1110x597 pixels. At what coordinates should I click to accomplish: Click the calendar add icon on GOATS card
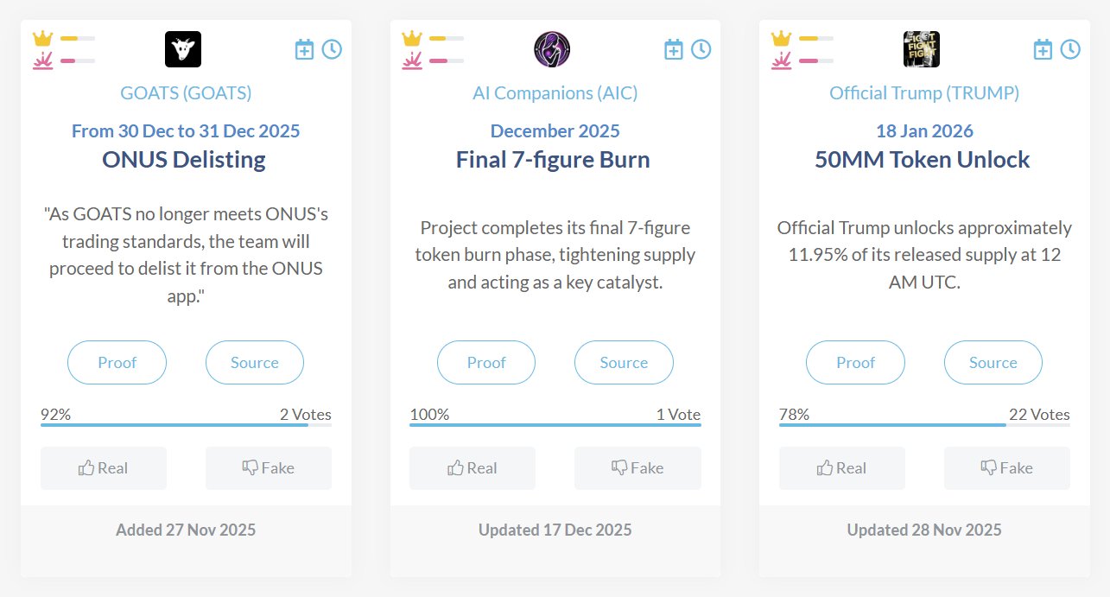[304, 49]
